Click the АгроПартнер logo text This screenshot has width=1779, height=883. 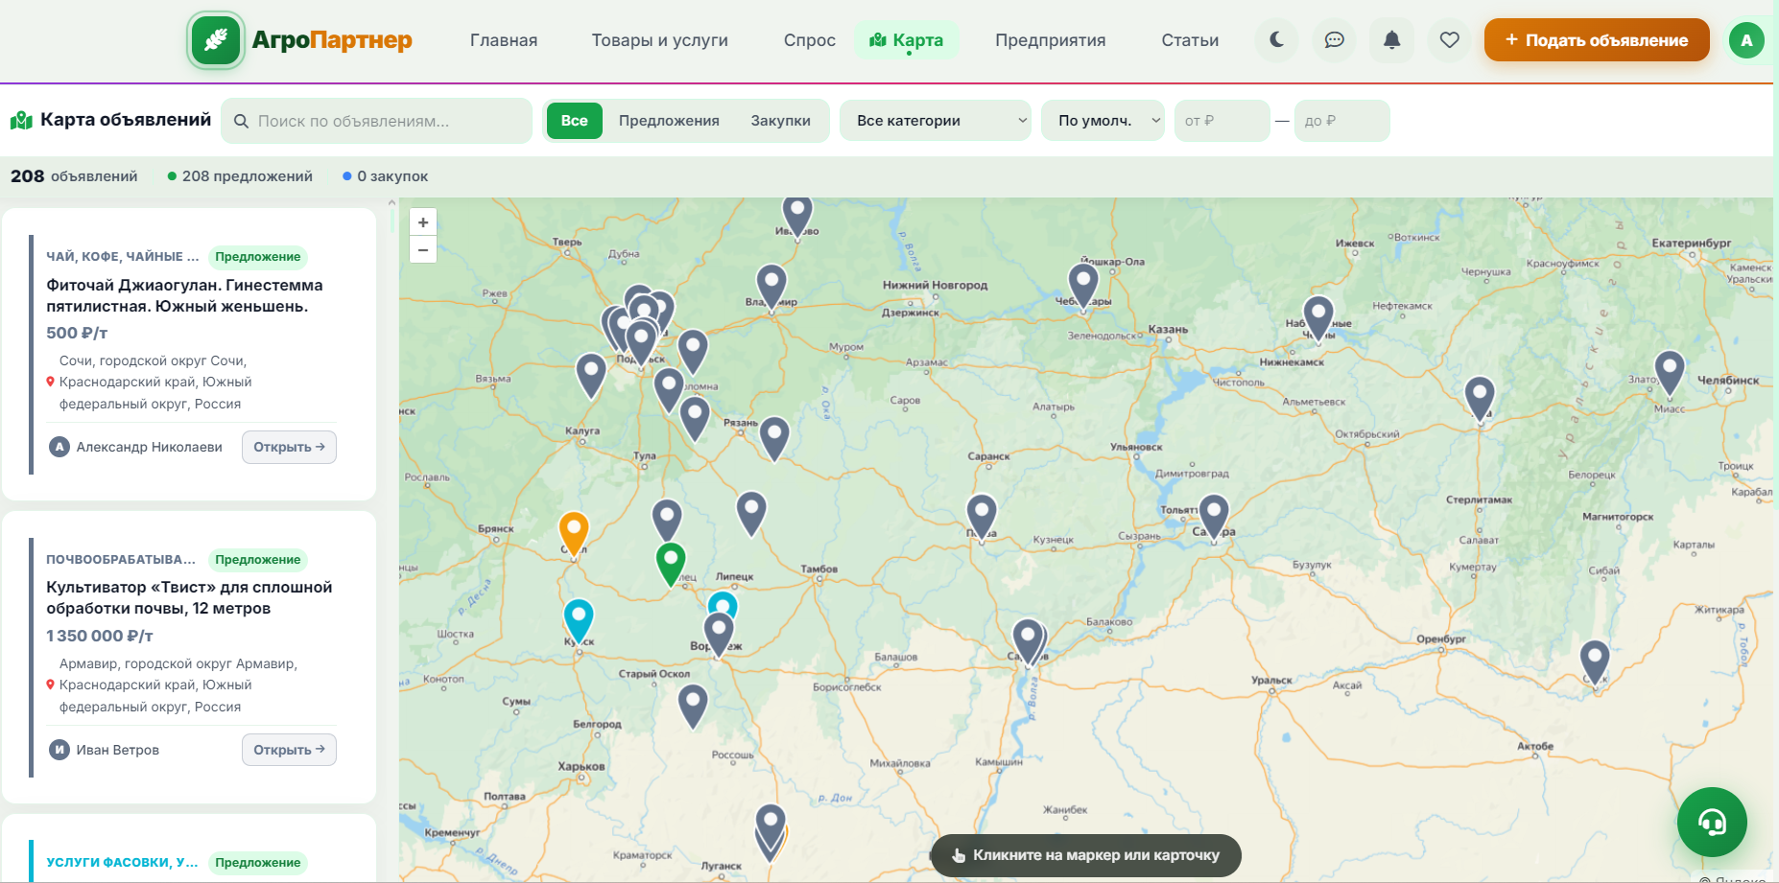(x=332, y=40)
